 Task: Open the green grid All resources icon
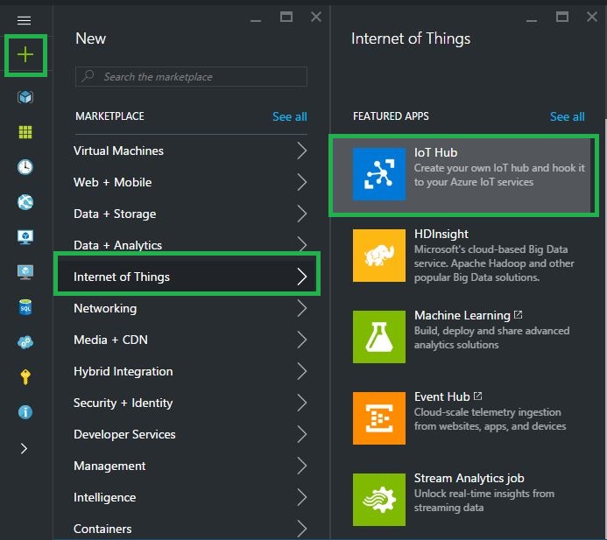(25, 132)
